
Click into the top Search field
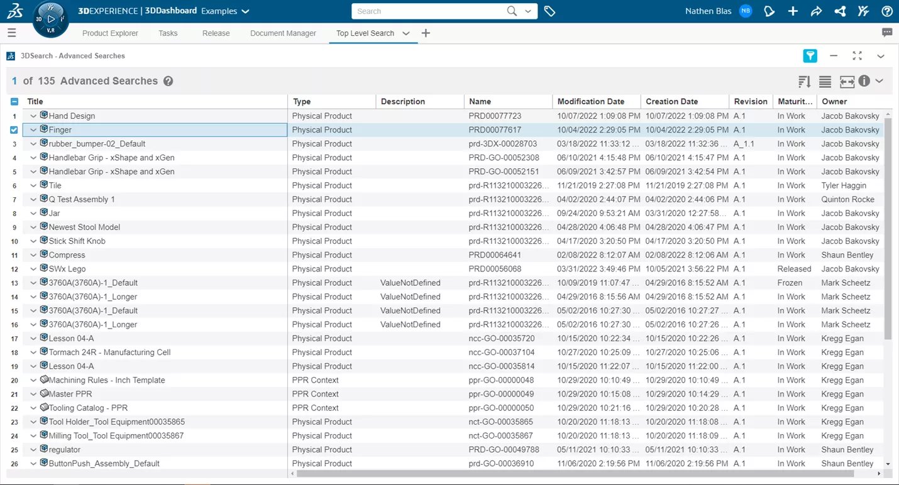[x=429, y=11]
